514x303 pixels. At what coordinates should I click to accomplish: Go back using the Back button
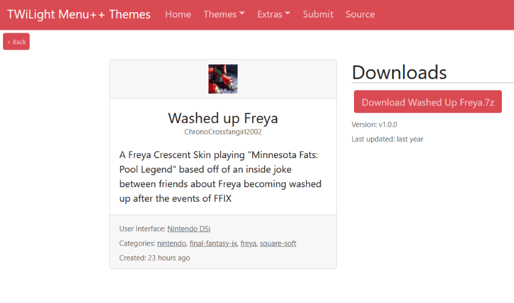[16, 42]
